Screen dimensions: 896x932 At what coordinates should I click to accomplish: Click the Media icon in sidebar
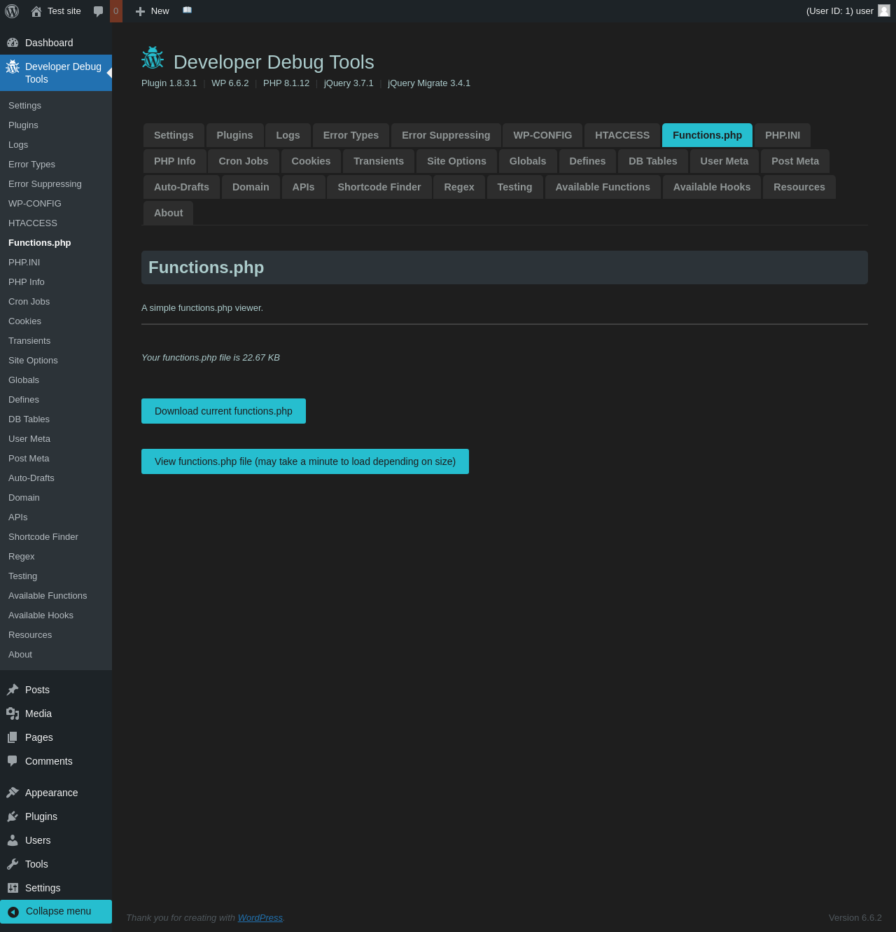click(13, 714)
